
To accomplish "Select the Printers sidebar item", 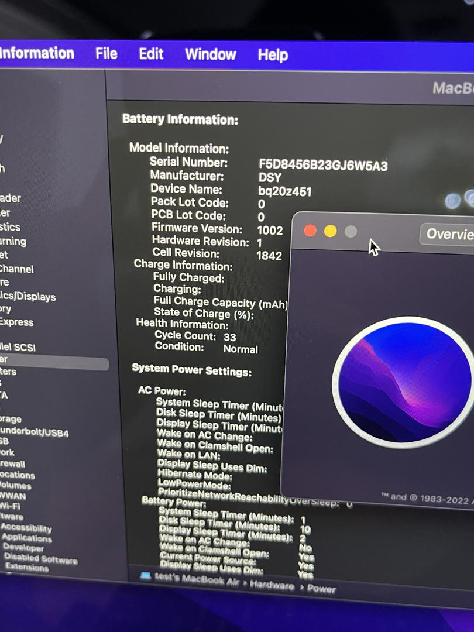I will click(x=8, y=371).
